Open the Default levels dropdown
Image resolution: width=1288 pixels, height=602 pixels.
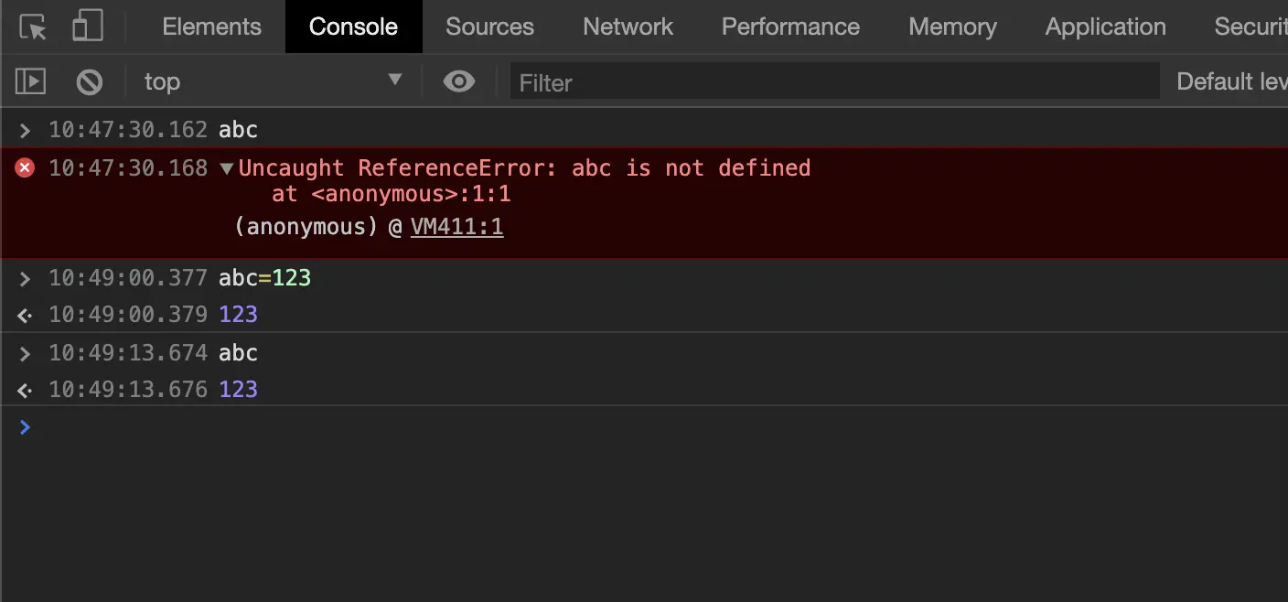(1230, 82)
